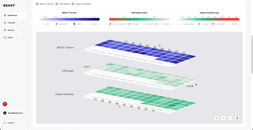
Task: Click the bhuddleston account name
Action: click(x=16, y=113)
